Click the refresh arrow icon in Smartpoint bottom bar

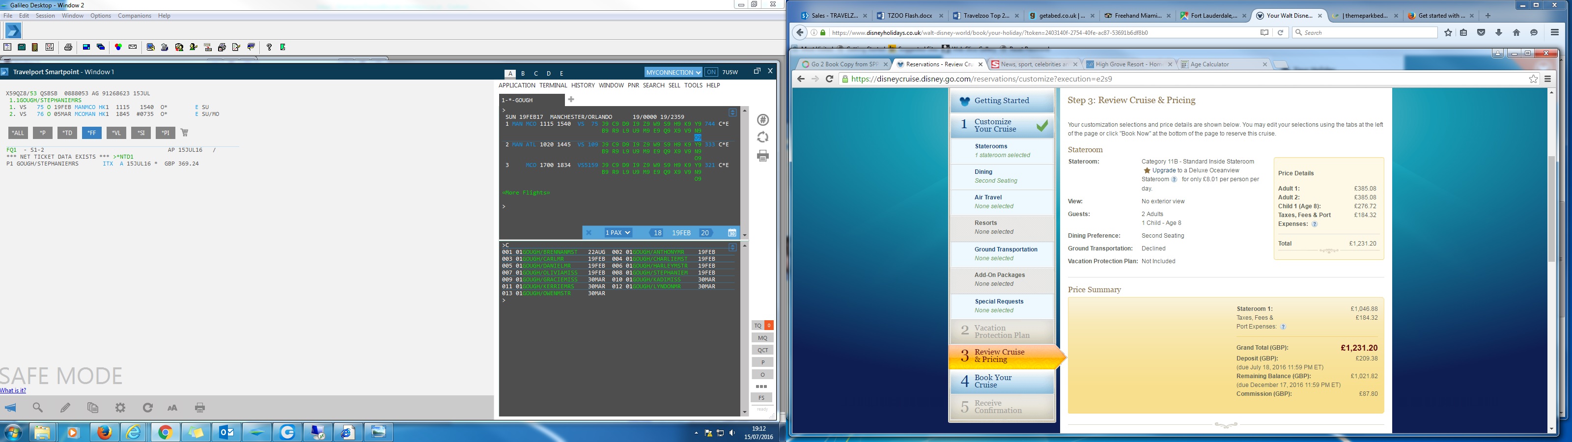coord(148,408)
